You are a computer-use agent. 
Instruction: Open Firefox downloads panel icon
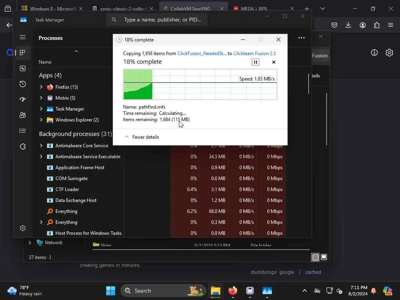(348, 25)
